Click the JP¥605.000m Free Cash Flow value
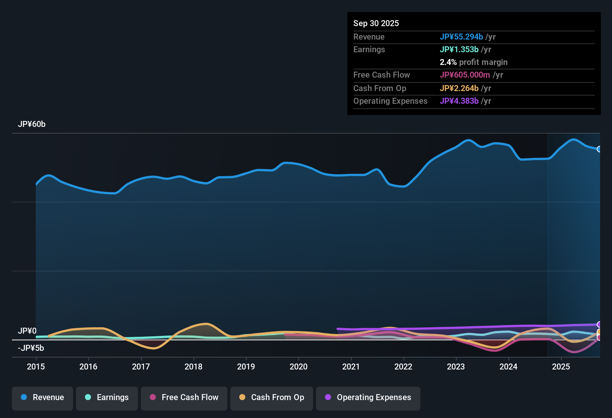Viewport: 612px width, 418px height. (x=465, y=75)
